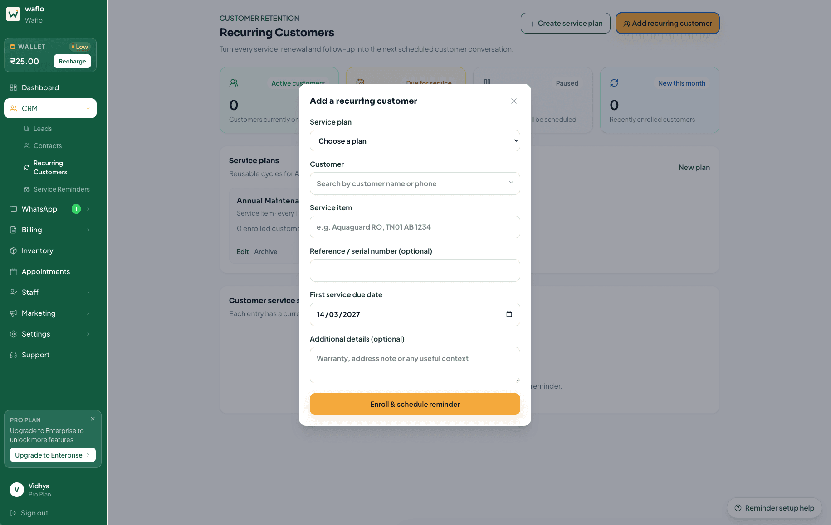Image resolution: width=831 pixels, height=525 pixels.
Task: Click the Support headset icon
Action: (x=14, y=355)
